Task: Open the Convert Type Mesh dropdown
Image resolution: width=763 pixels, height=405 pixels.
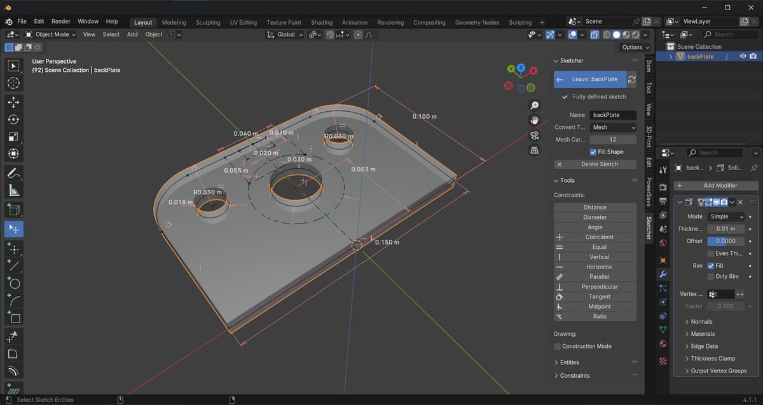Action: pos(613,127)
